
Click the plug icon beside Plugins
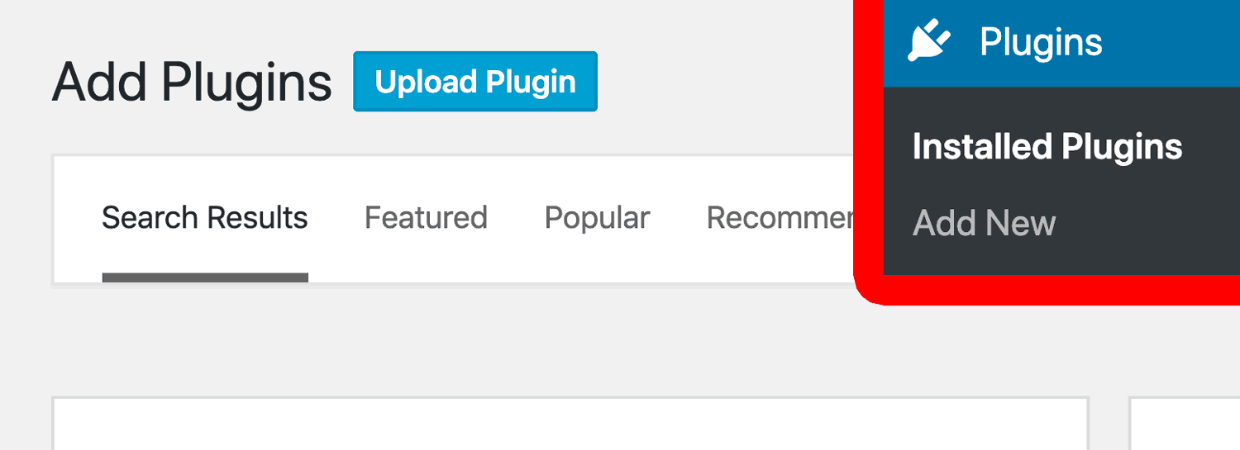pos(929,41)
